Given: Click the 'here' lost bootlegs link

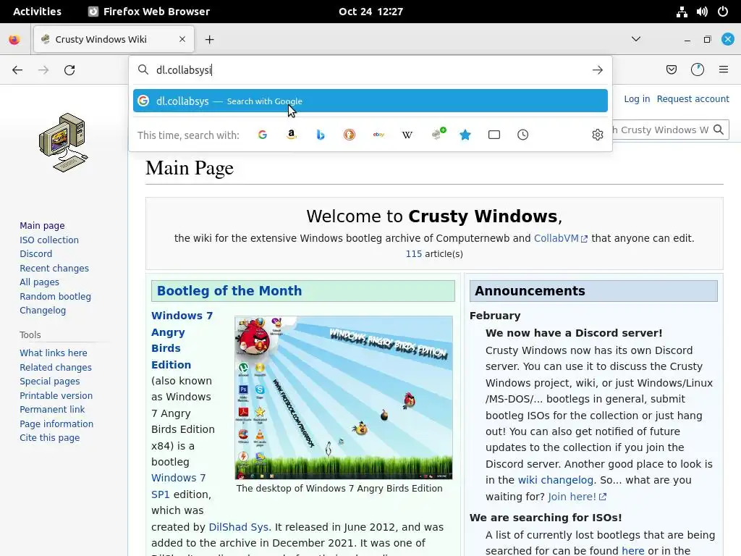Looking at the screenshot, I should pyautogui.click(x=632, y=551).
